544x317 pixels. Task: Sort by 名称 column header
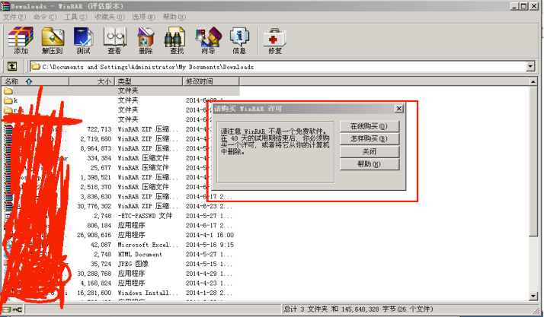coord(35,81)
